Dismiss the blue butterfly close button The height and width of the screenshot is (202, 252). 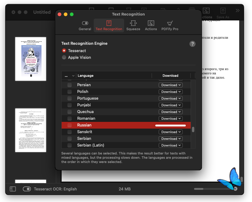236,189
